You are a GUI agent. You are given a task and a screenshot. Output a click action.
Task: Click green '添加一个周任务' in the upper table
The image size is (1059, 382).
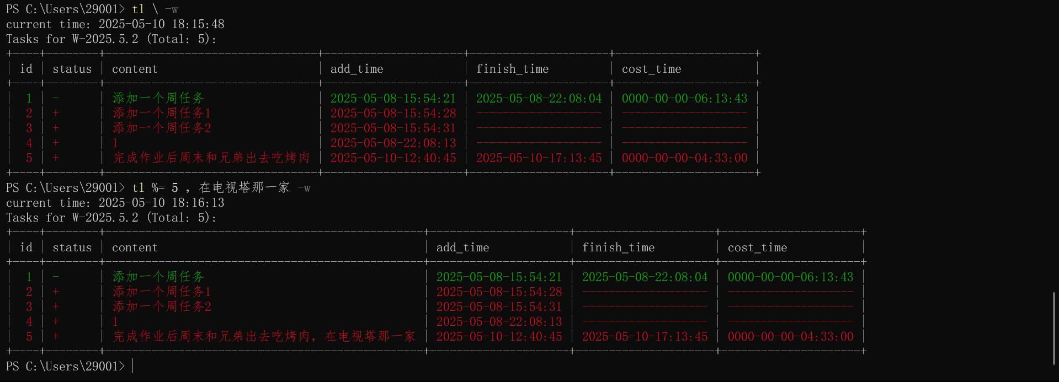(x=158, y=98)
